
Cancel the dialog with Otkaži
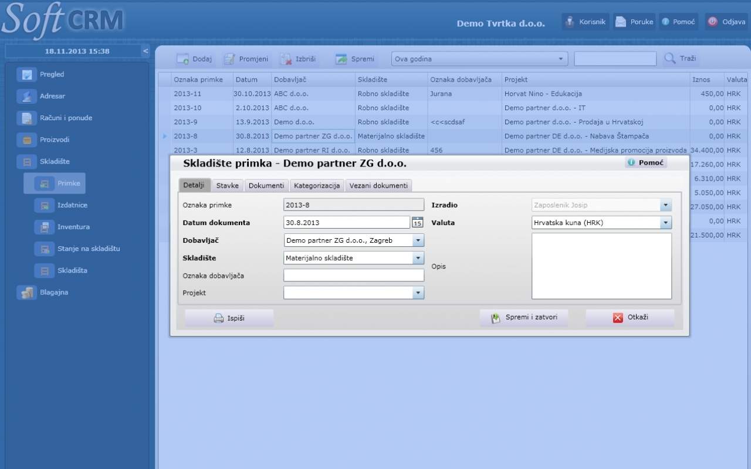point(630,318)
